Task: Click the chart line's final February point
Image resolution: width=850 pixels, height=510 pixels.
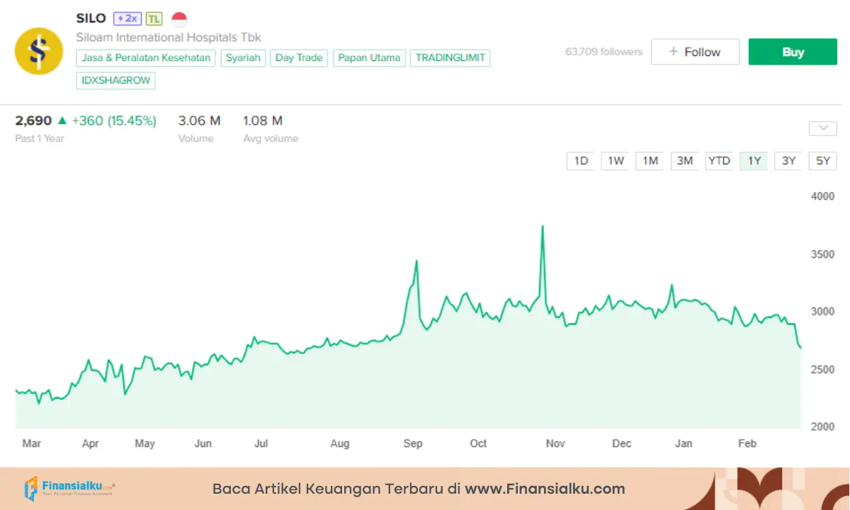Action: pos(800,347)
